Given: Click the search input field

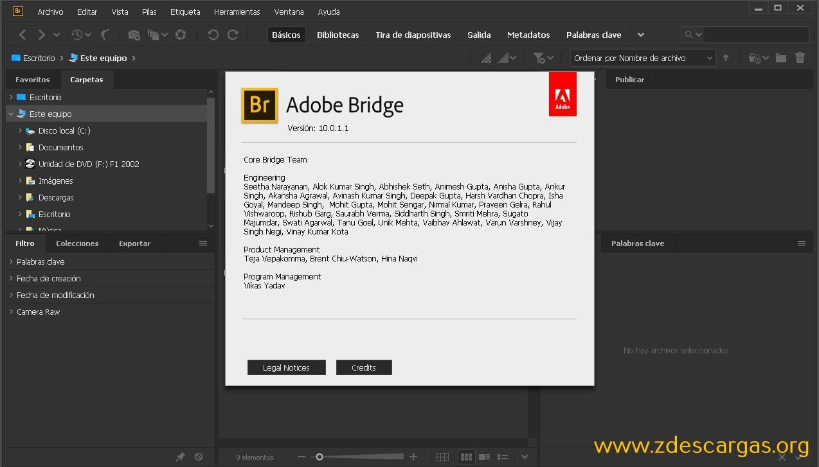Looking at the screenshot, I should pos(756,35).
